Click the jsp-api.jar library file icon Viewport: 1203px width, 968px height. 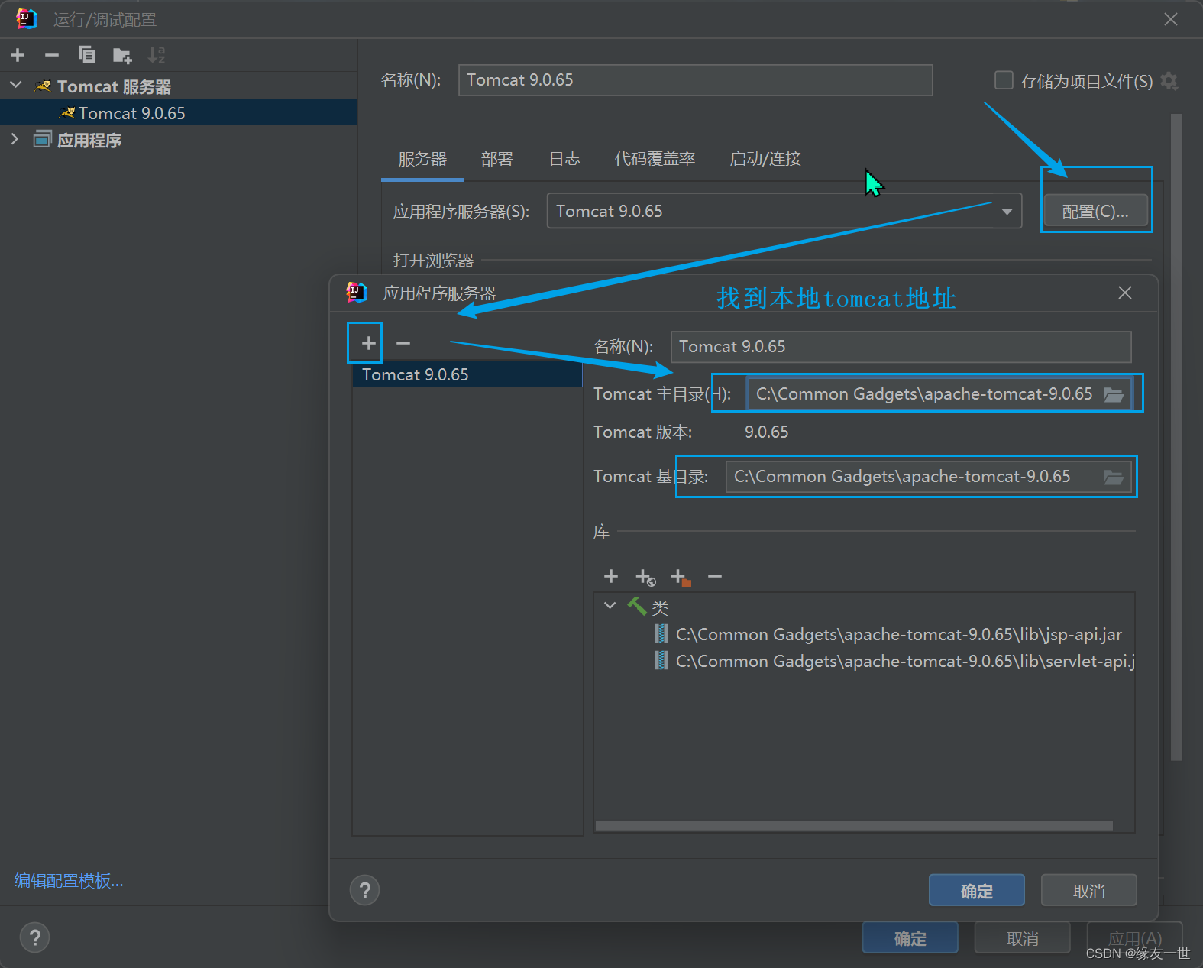point(661,634)
